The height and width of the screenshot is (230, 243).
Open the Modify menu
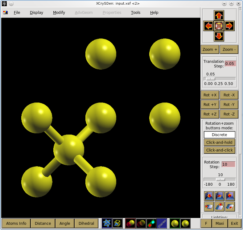59,13
